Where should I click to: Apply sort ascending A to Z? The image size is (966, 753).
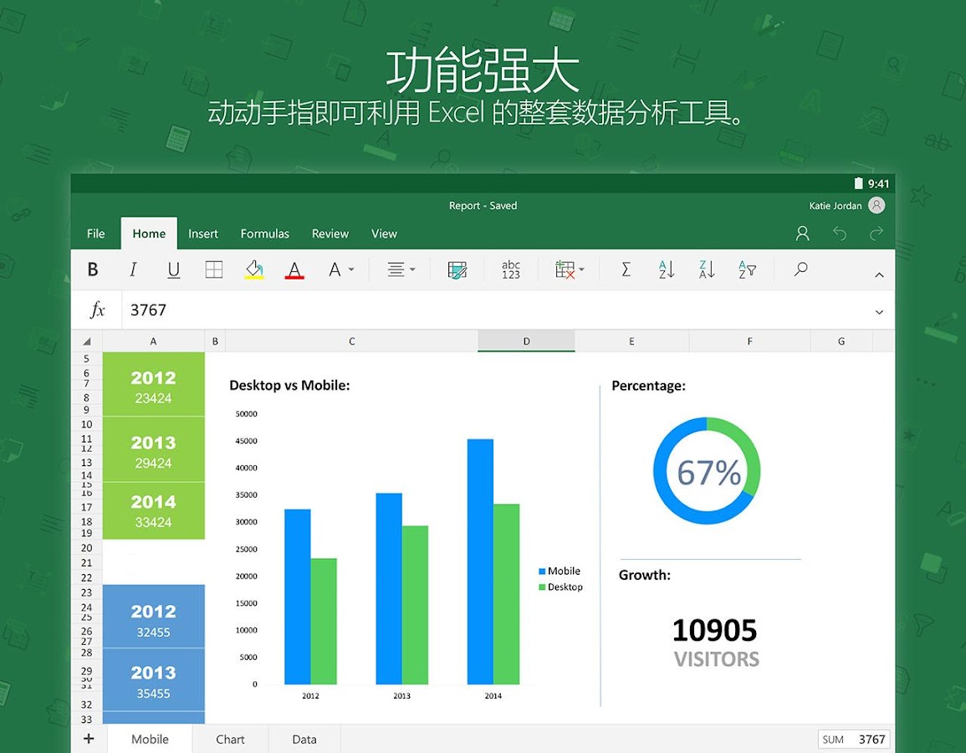pos(665,269)
